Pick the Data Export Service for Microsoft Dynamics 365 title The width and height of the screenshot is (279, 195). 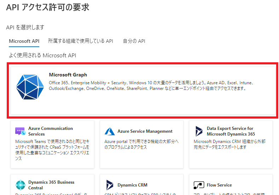point(231,131)
